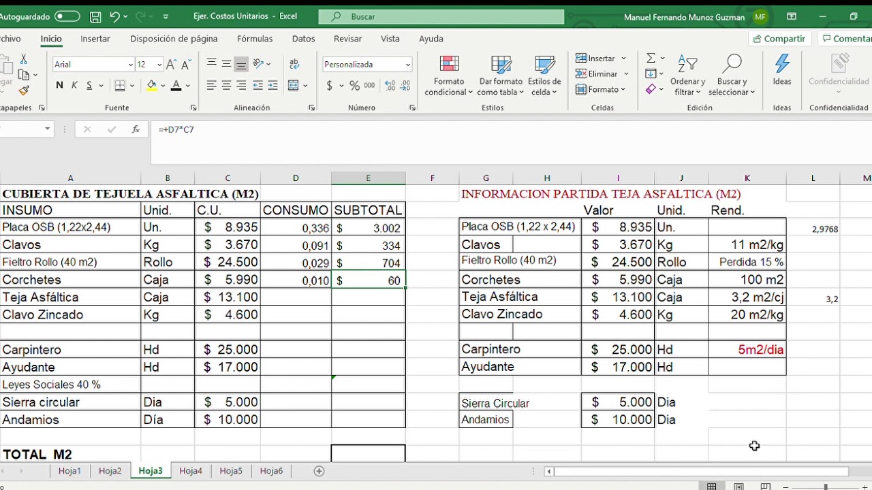Viewport: 872px width, 490px height.
Task: Toggle bold (N) formatting
Action: click(x=59, y=85)
